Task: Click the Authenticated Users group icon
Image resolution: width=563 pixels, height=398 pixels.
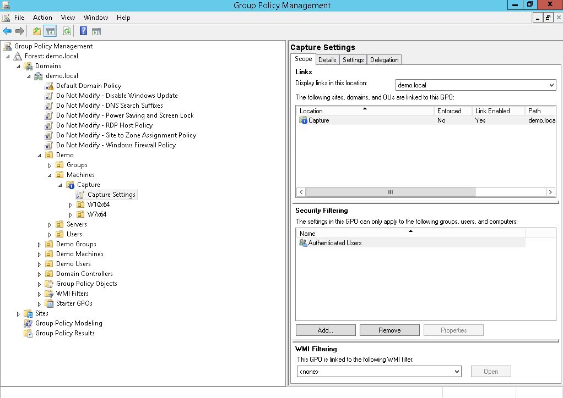Action: [303, 243]
